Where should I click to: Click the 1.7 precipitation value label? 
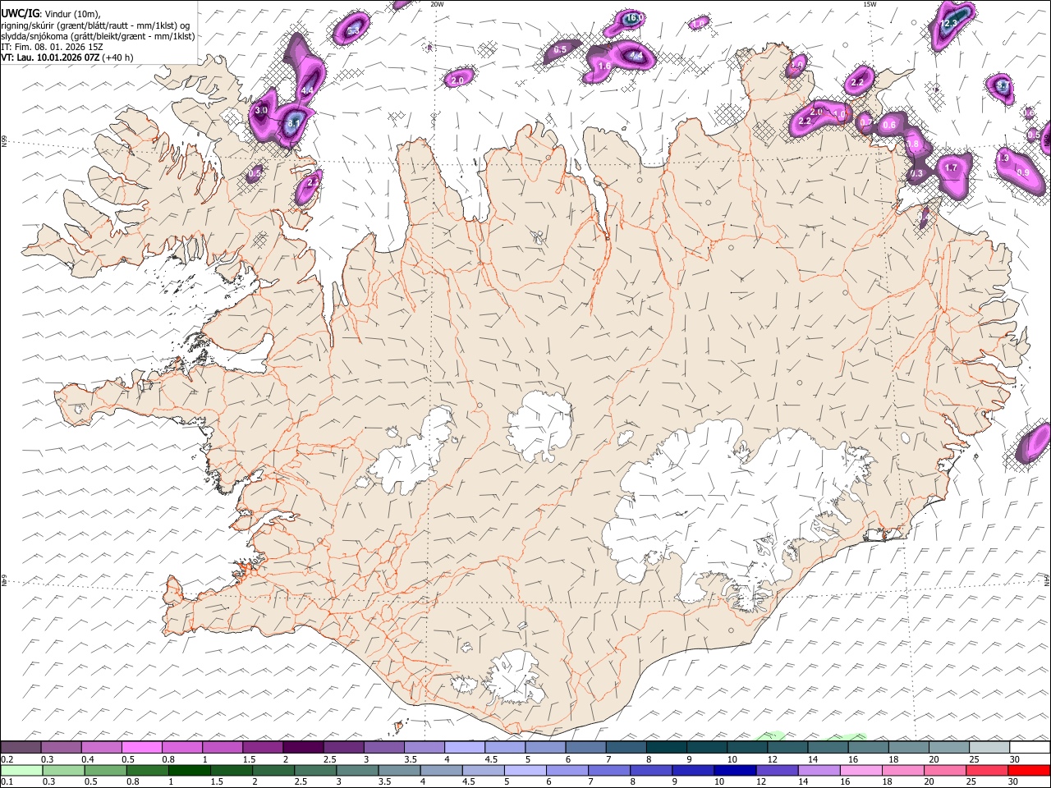951,167
